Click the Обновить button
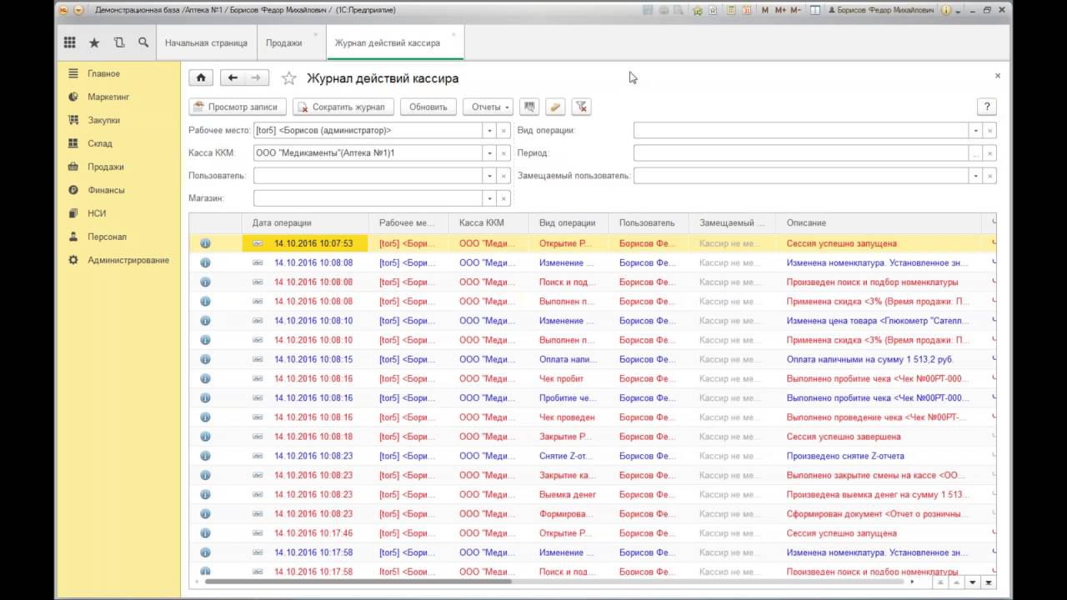This screenshot has height=600, width=1067. click(x=428, y=107)
